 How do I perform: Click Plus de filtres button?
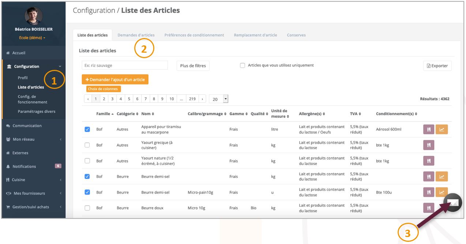tap(193, 66)
